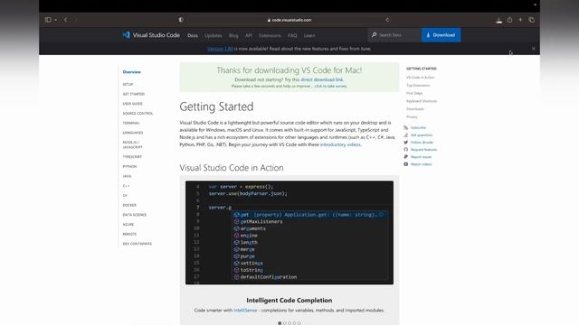This screenshot has width=579, height=325.
Task: Select the first carousel dot
Action: tap(280, 323)
